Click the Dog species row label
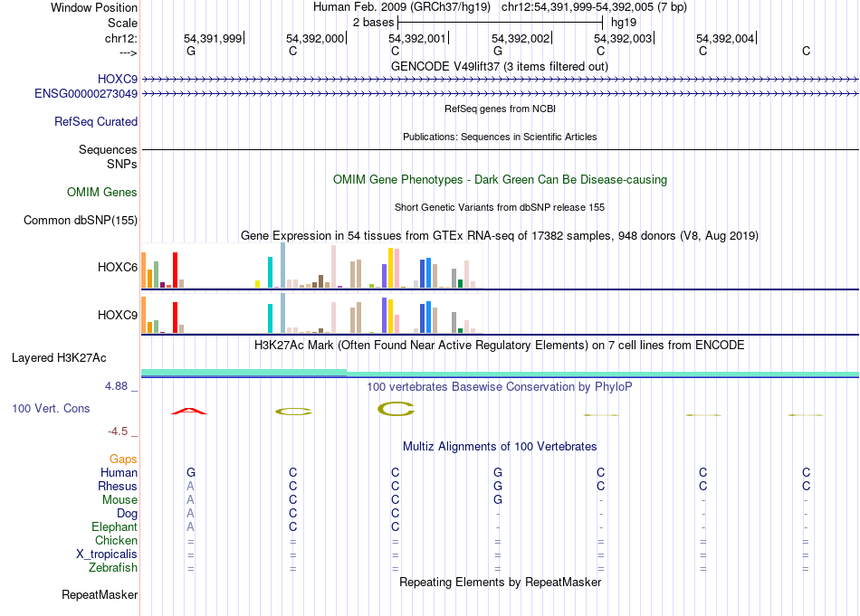 [128, 514]
